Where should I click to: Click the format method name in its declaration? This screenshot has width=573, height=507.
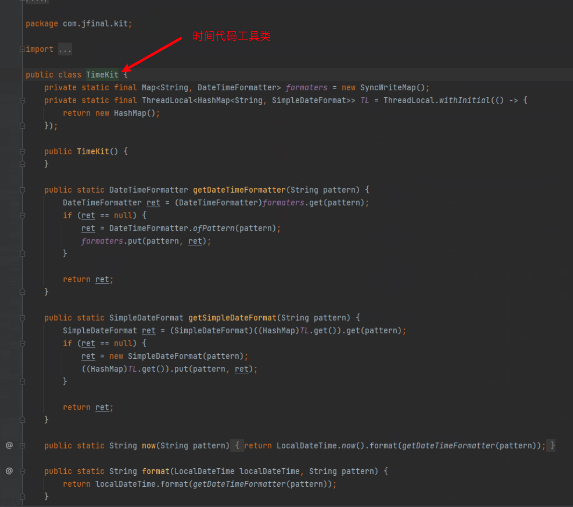pyautogui.click(x=156, y=471)
